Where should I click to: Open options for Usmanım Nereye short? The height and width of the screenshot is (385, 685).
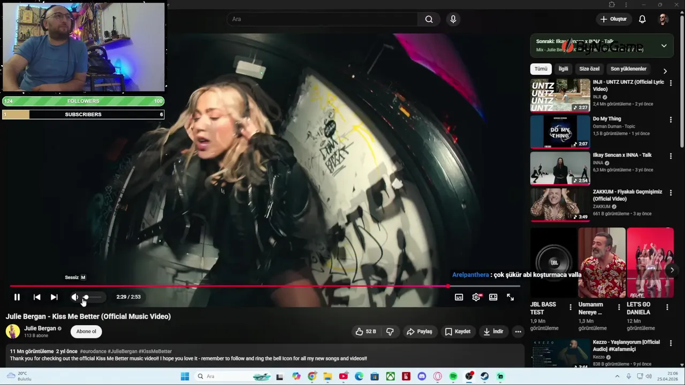click(619, 307)
